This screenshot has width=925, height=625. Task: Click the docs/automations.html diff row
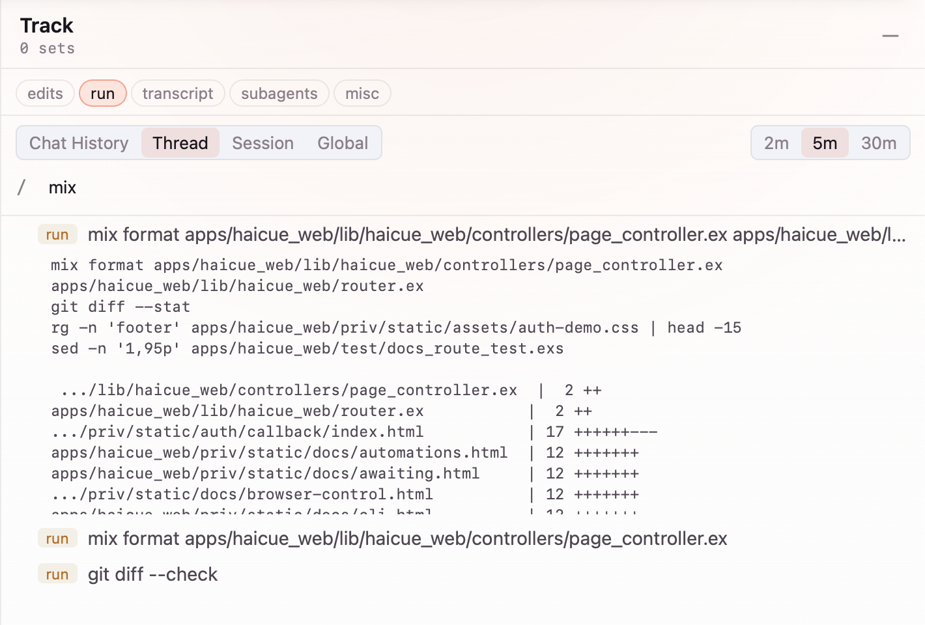[x=345, y=453]
